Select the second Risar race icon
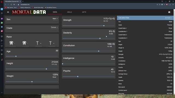The width and height of the screenshot is (175, 98). point(24,43)
